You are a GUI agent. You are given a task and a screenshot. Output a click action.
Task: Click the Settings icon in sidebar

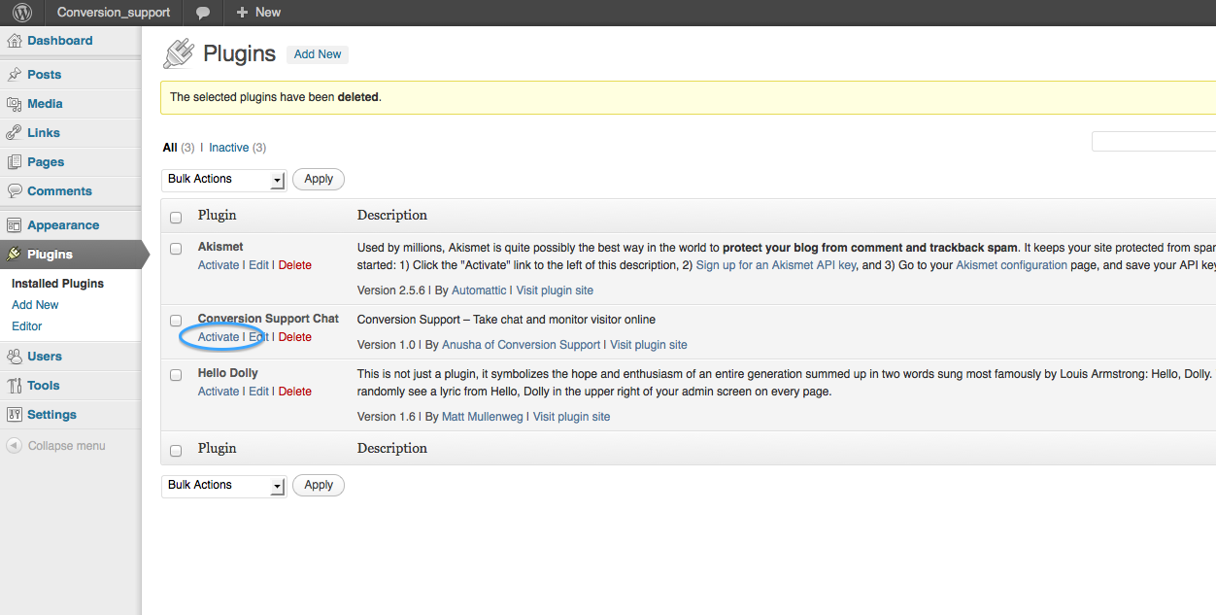point(15,415)
